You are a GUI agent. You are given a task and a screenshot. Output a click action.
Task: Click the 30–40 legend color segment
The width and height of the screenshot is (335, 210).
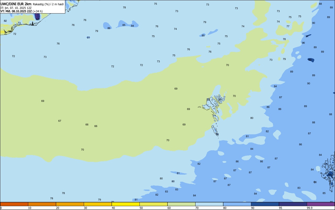point(98,204)
